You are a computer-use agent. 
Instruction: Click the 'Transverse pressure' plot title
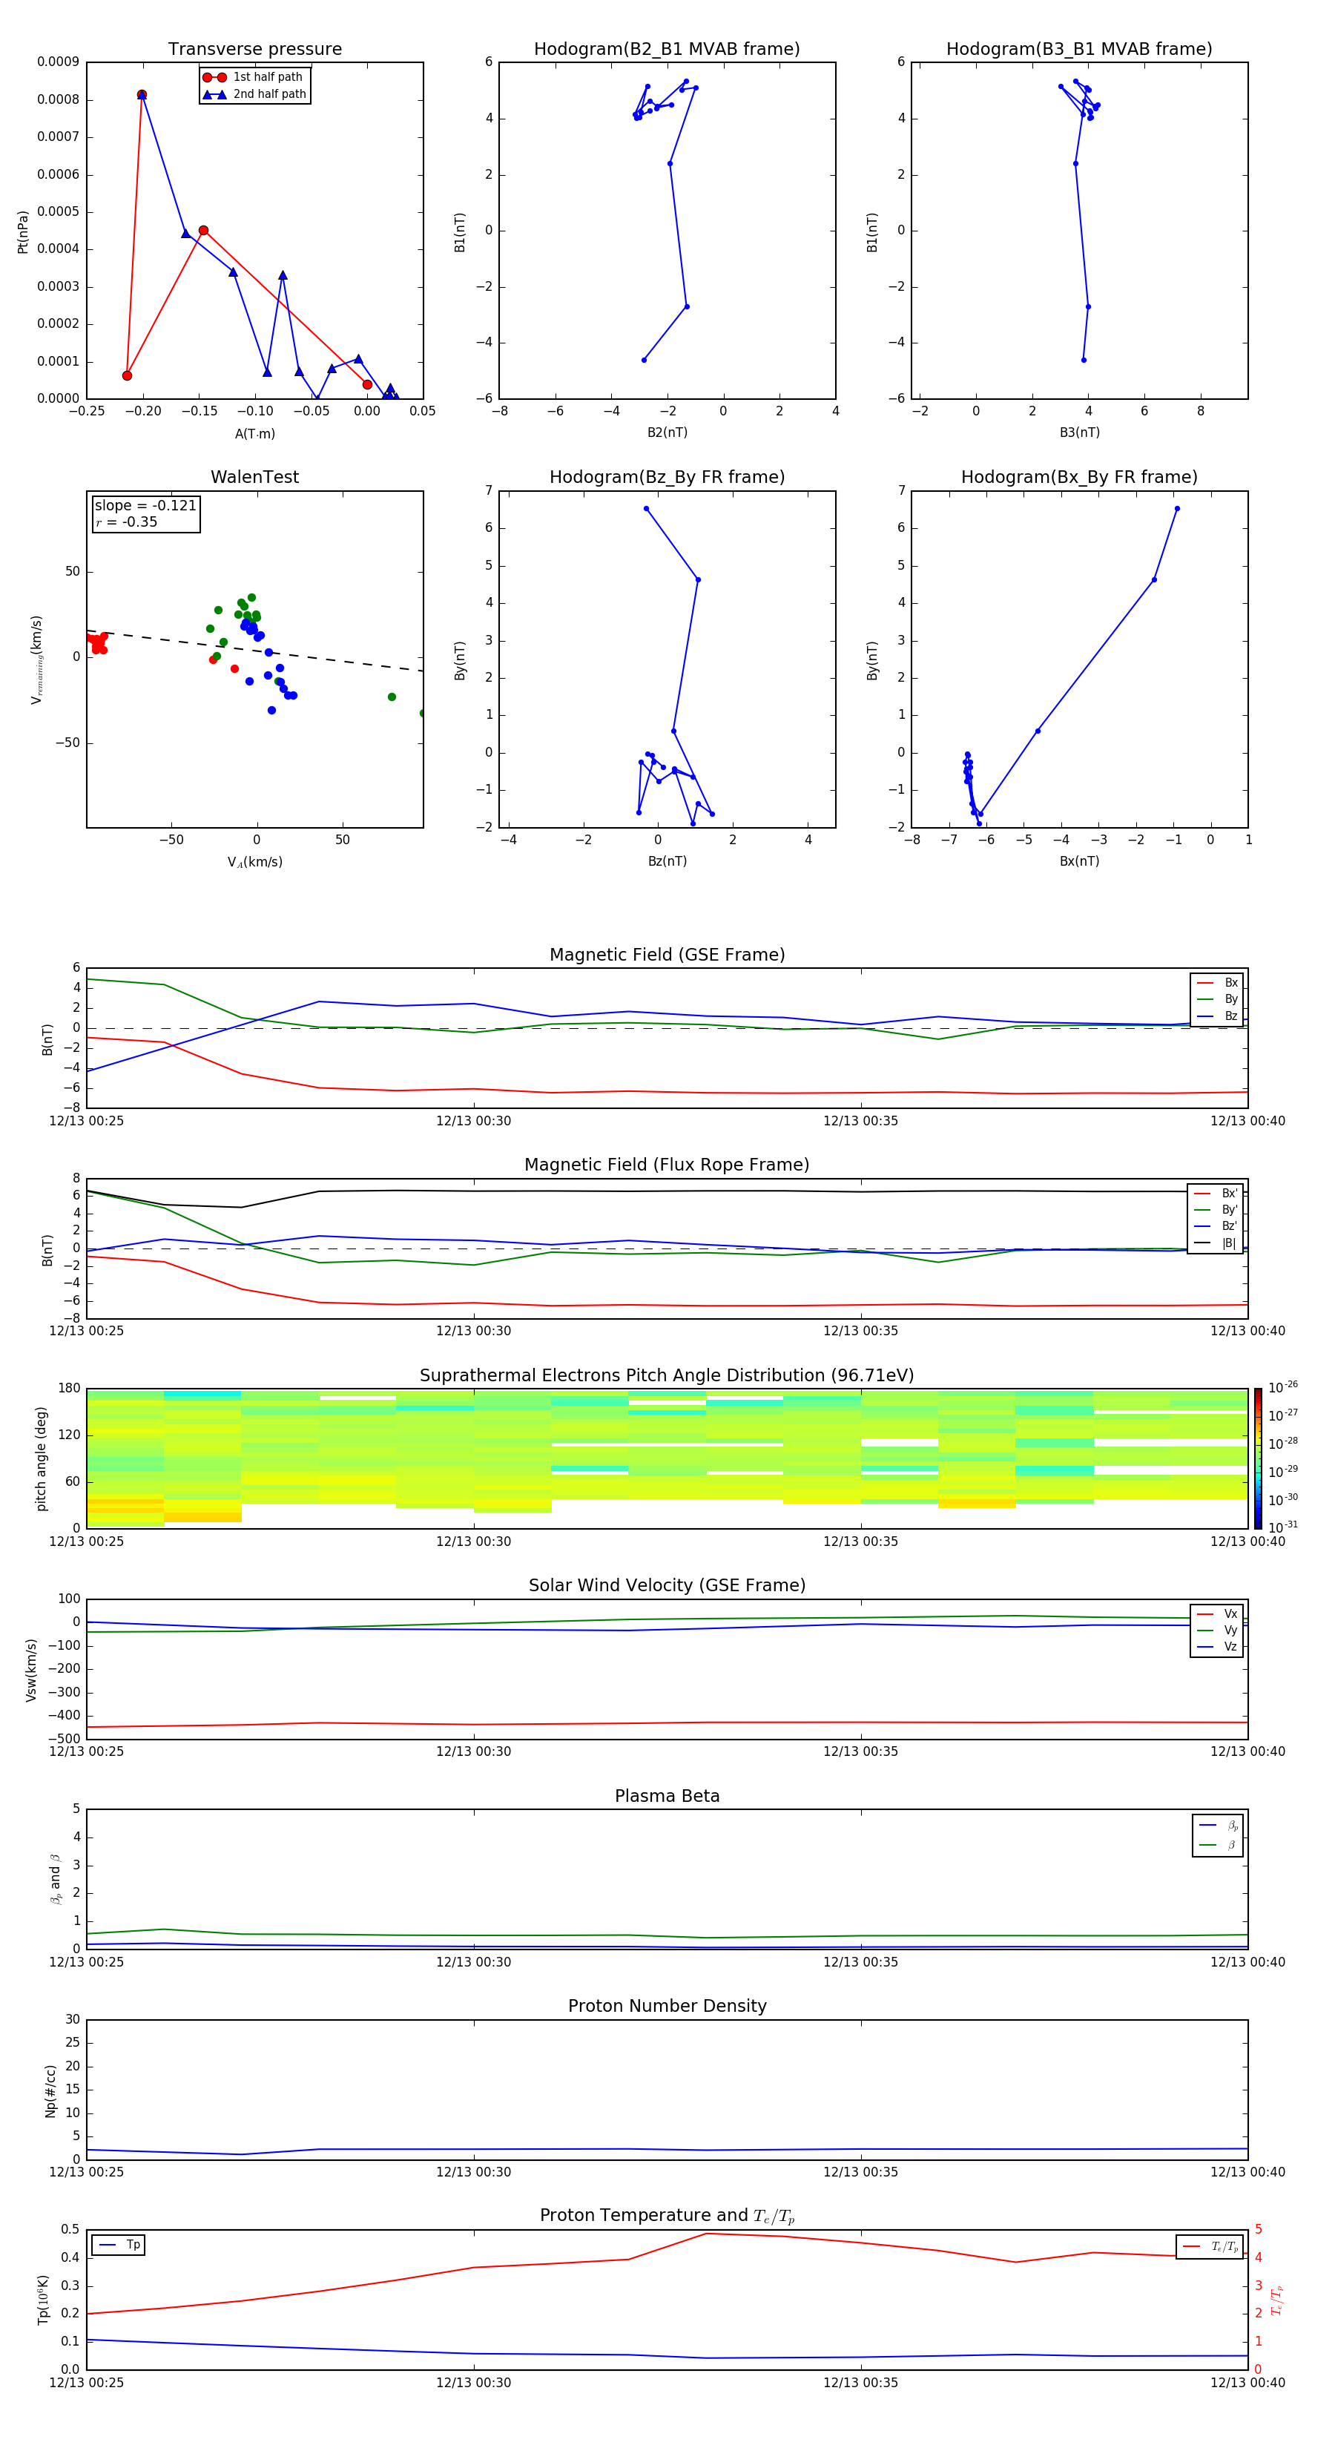point(254,50)
